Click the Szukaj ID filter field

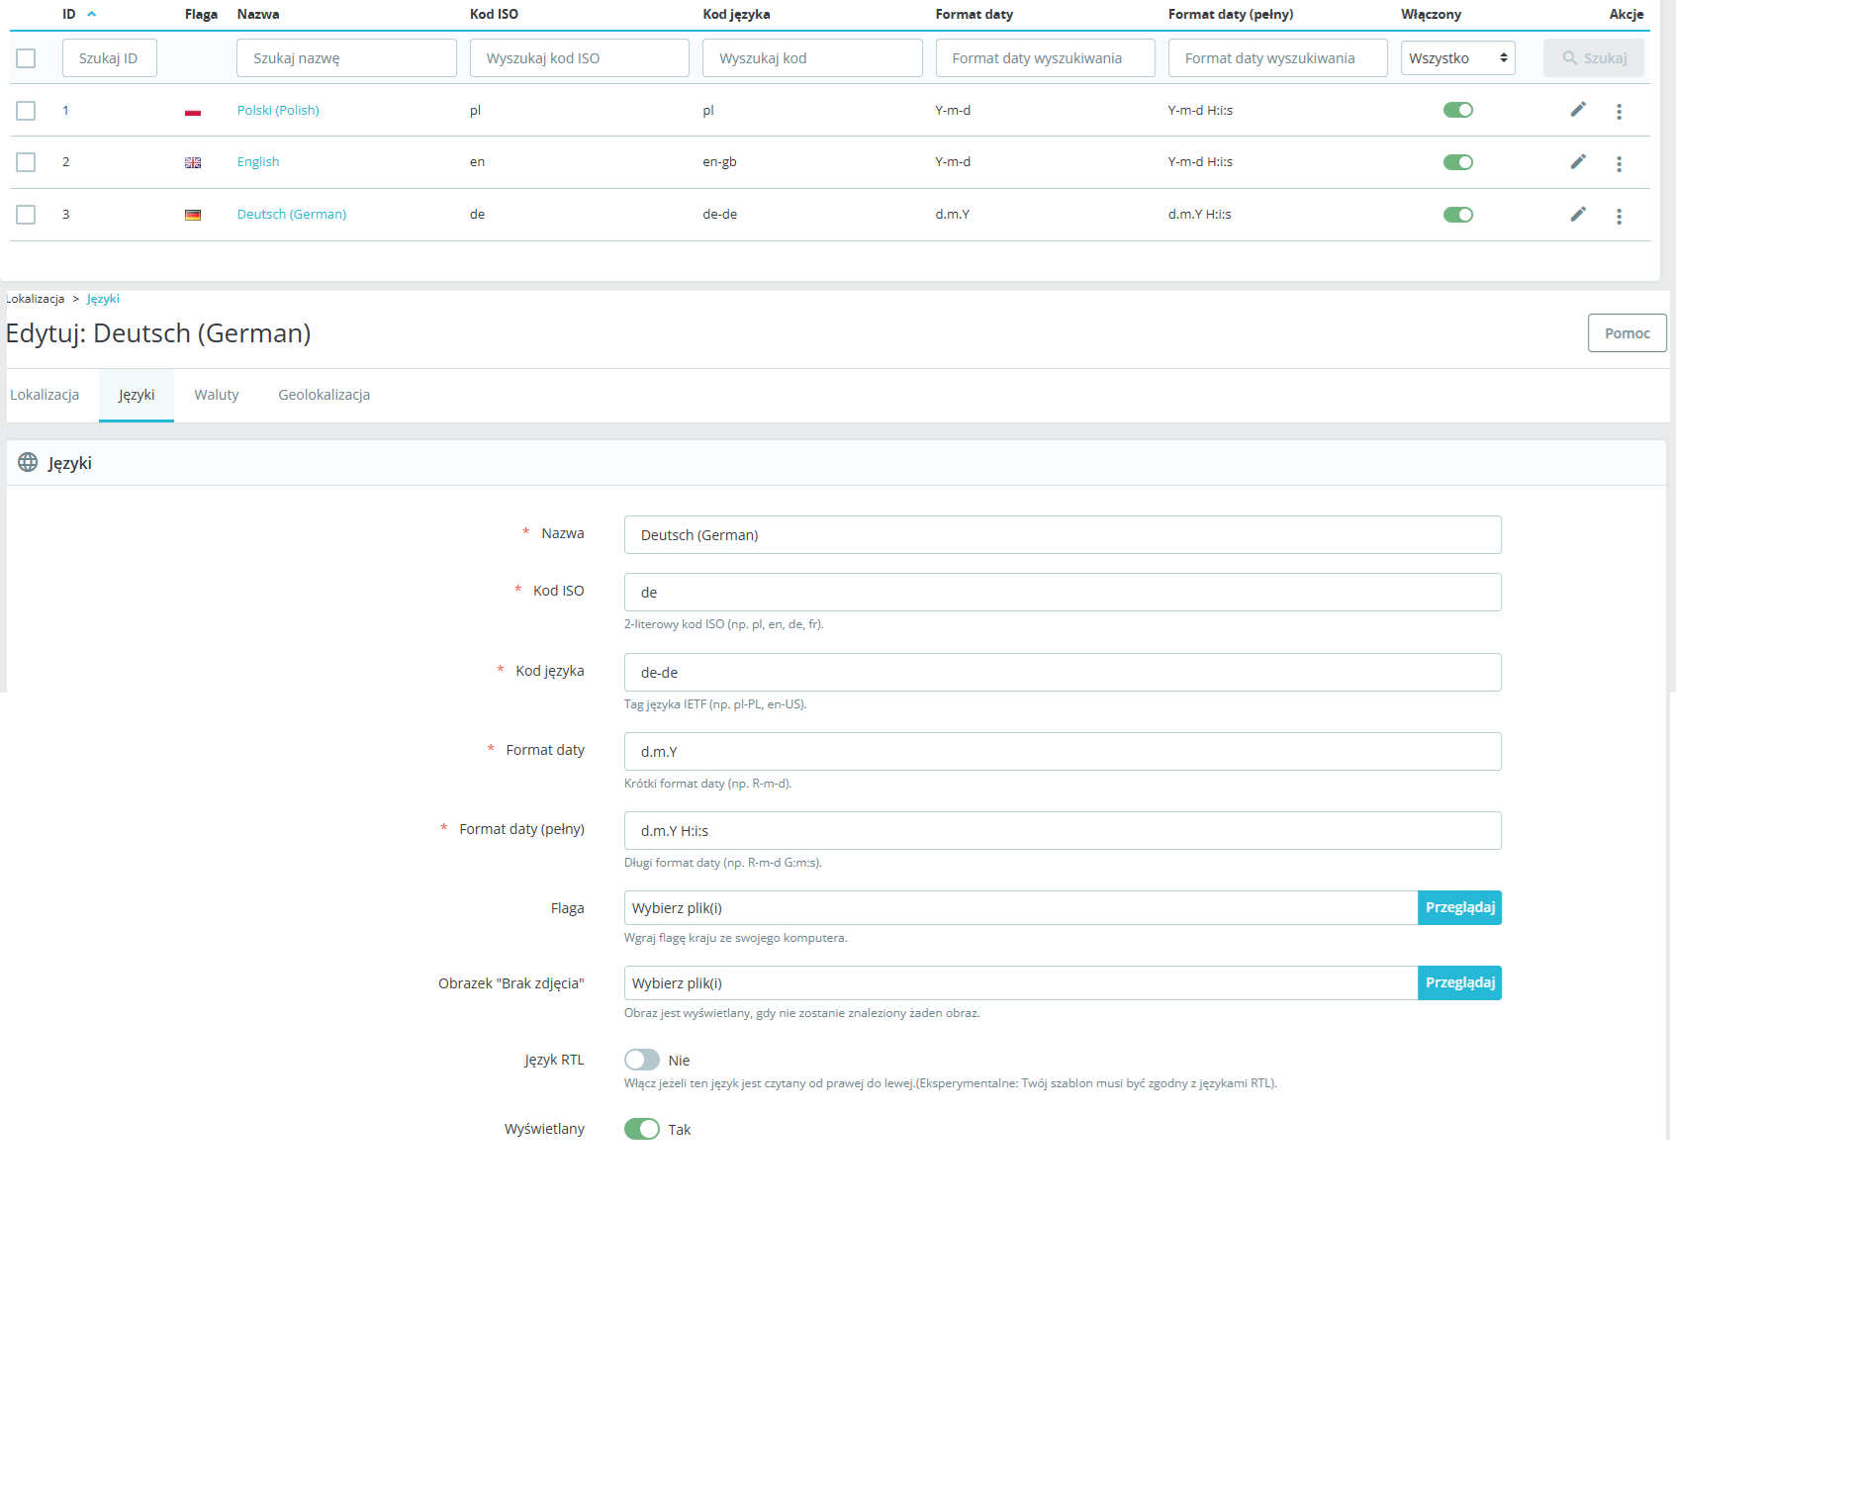click(x=110, y=58)
